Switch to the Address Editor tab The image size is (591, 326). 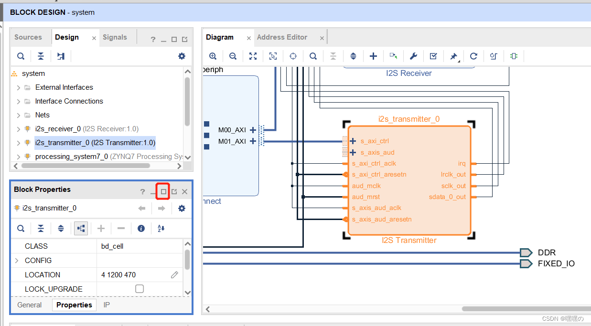(x=282, y=37)
